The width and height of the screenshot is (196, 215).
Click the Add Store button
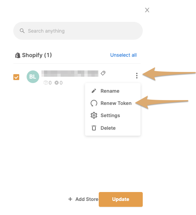pyautogui.click(x=83, y=199)
